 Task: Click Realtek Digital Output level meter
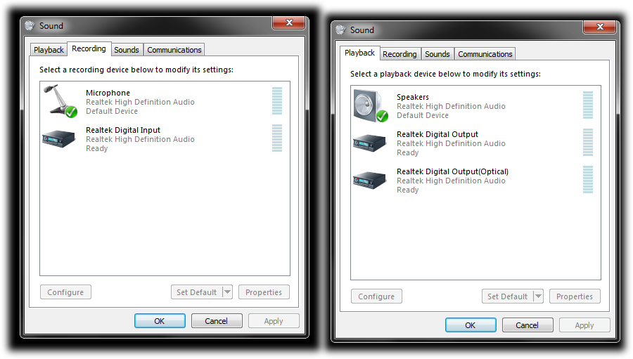[x=588, y=142]
